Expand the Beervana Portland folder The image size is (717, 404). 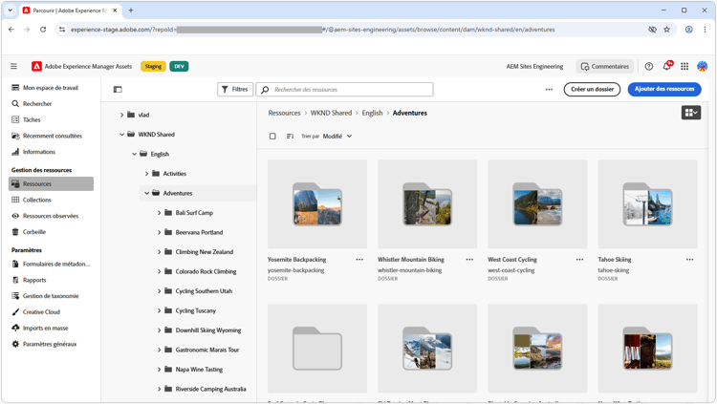click(x=159, y=233)
